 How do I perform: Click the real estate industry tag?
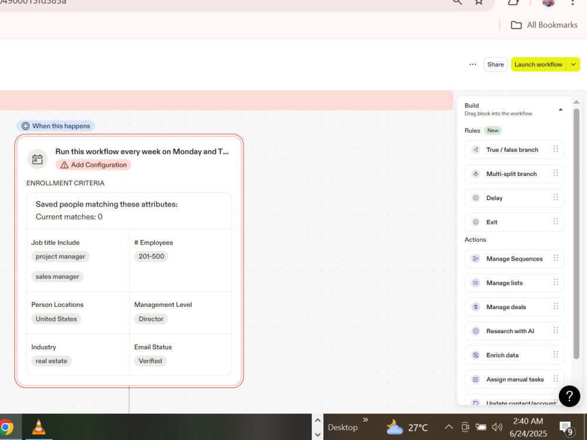pyautogui.click(x=51, y=361)
